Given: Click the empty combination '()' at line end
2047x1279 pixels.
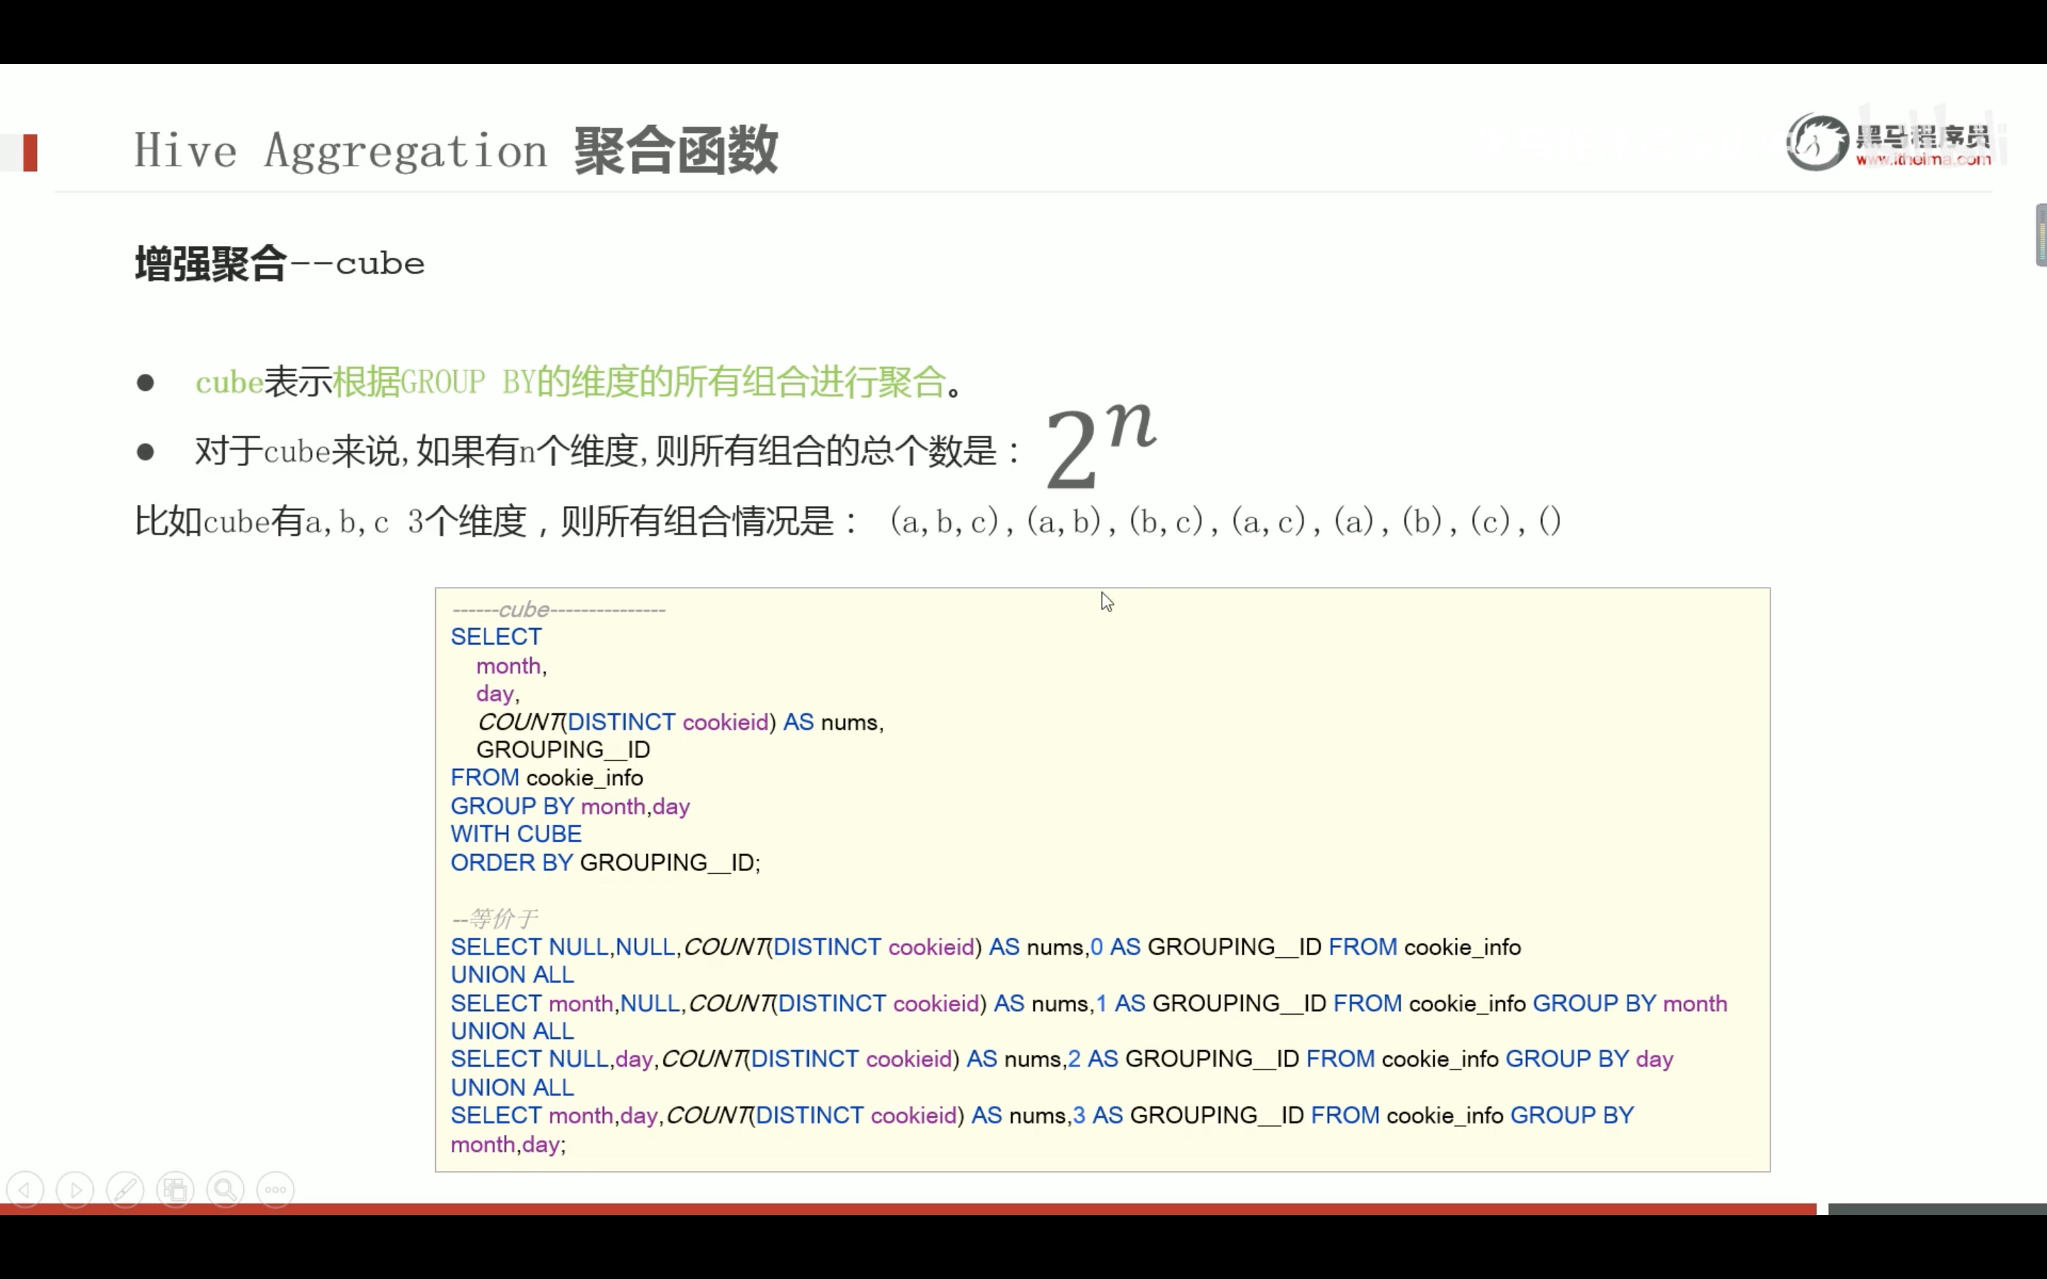Looking at the screenshot, I should point(1549,521).
